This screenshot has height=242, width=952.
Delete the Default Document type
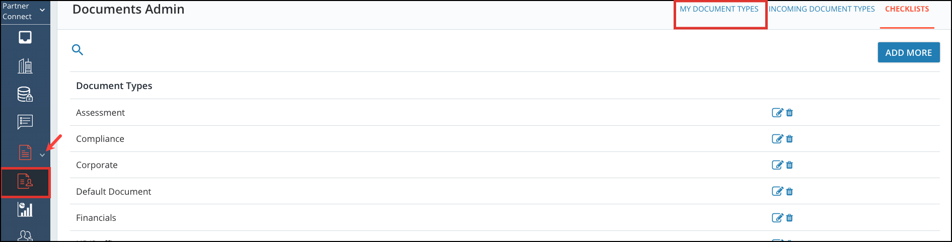(x=789, y=191)
